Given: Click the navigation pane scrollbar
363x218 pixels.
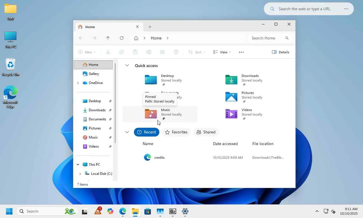Looking at the screenshot, I should (x=115, y=103).
